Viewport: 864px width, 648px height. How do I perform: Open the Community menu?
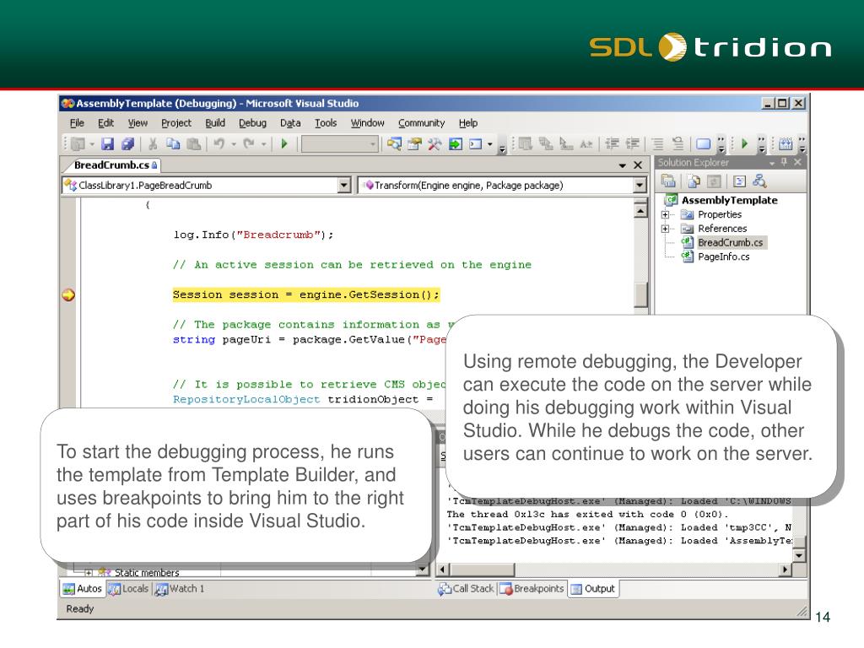[x=422, y=123]
